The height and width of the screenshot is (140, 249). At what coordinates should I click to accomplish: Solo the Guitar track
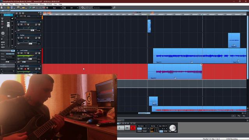coord(18,38)
